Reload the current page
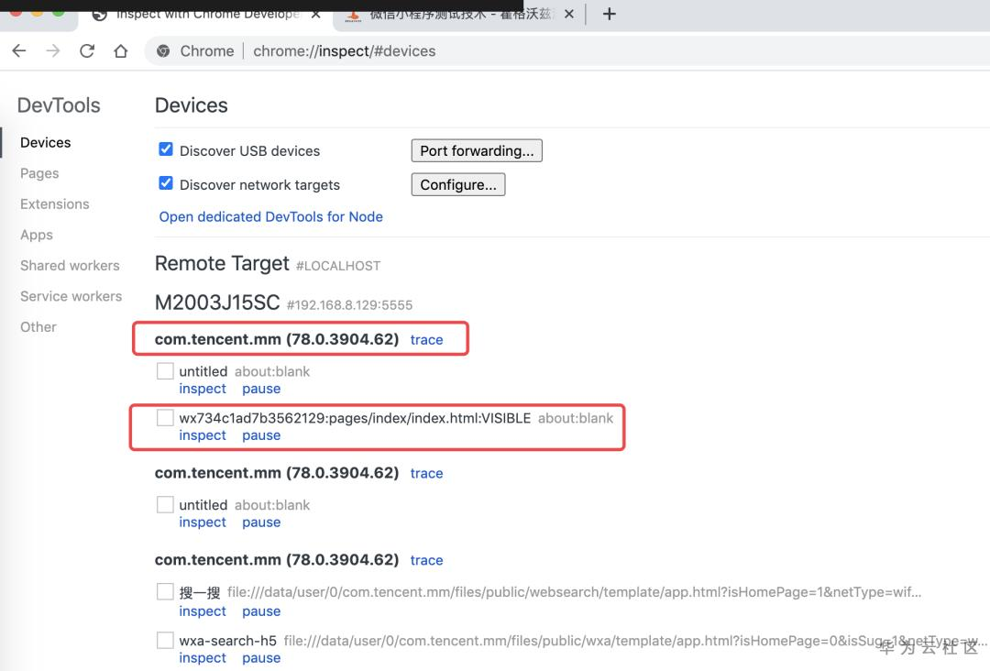This screenshot has height=671, width=990. tap(87, 51)
